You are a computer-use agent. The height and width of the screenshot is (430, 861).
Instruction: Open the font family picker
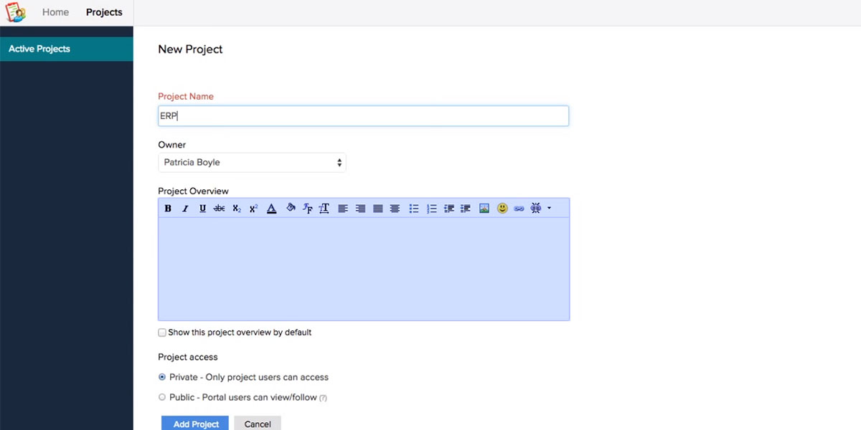(307, 209)
